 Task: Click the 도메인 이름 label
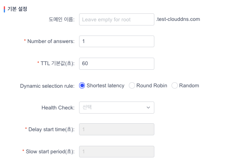point(61,20)
